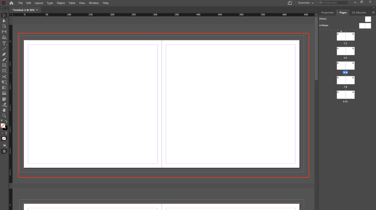Select the Hand tool
376x210 pixels.
coord(4,110)
